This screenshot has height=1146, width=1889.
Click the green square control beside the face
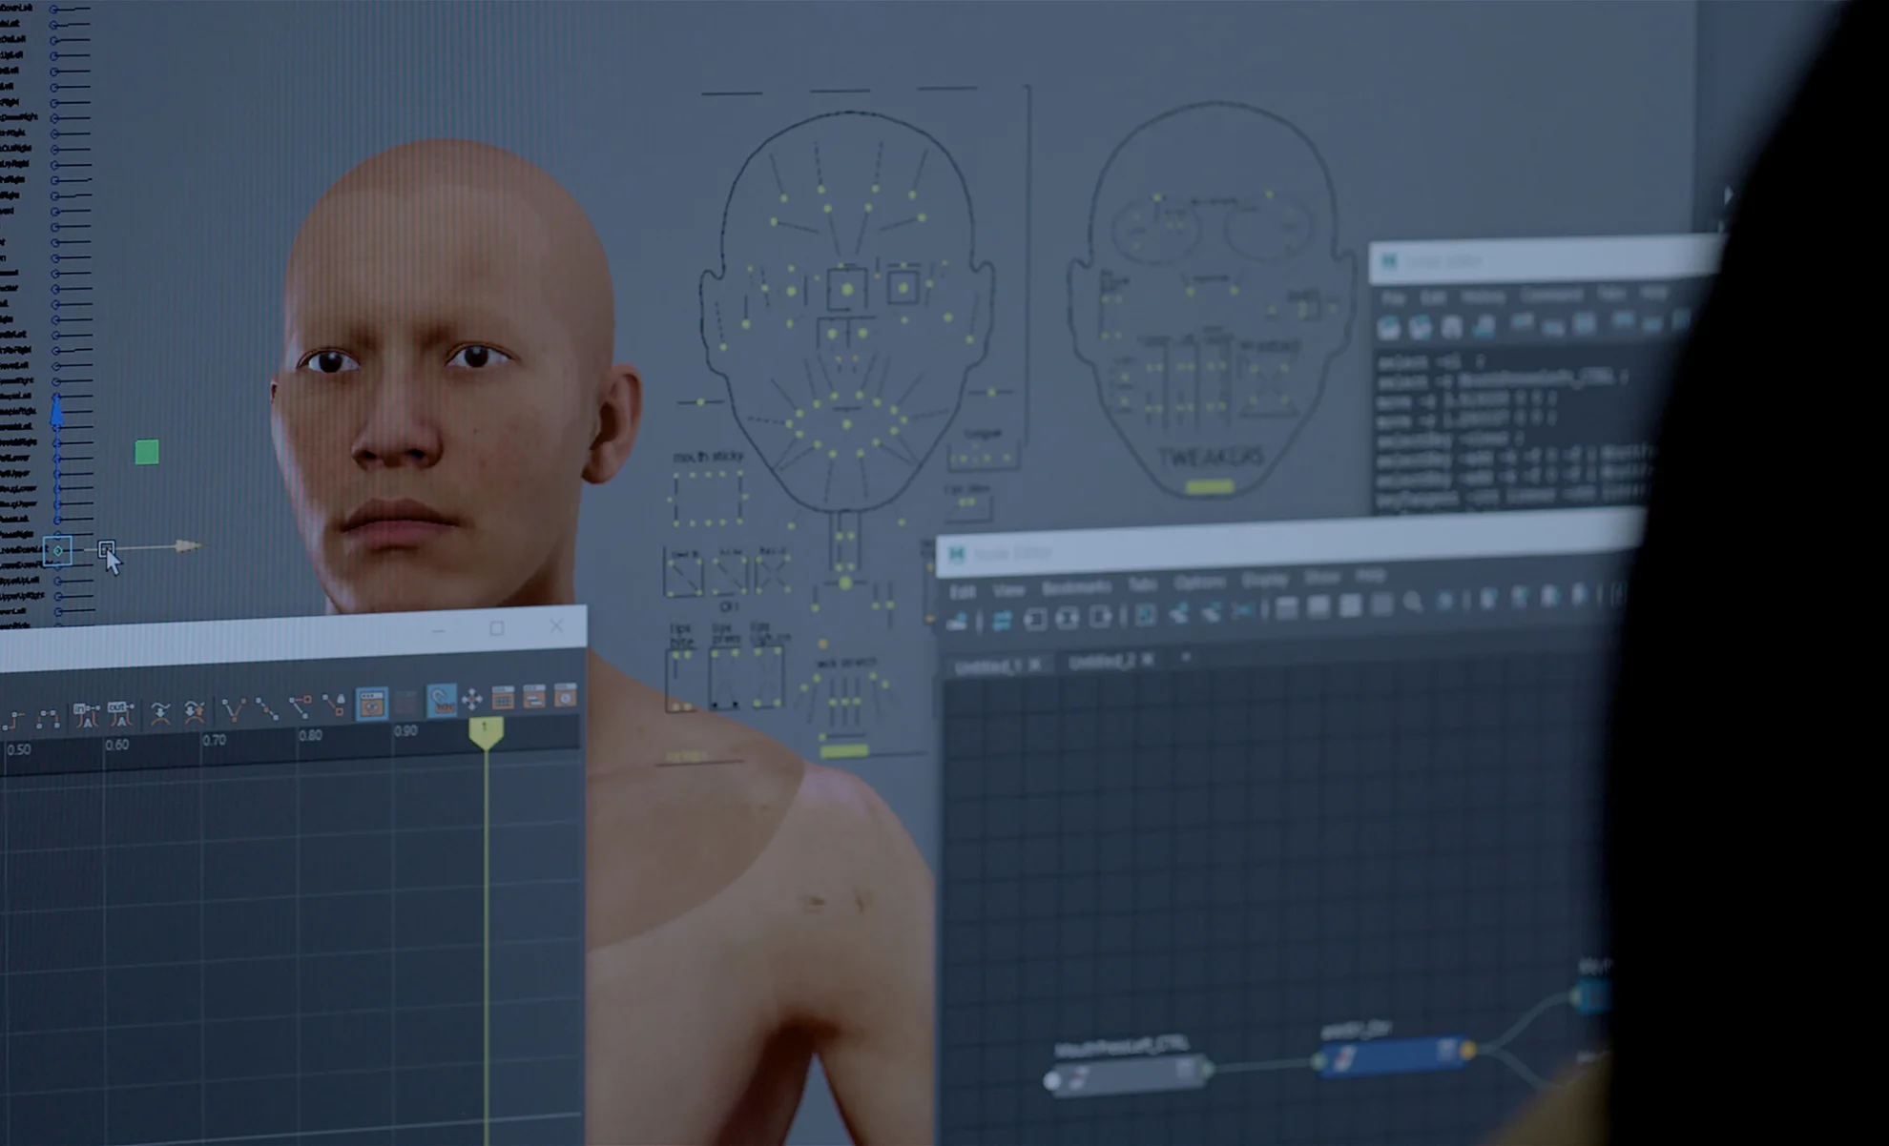[147, 452]
